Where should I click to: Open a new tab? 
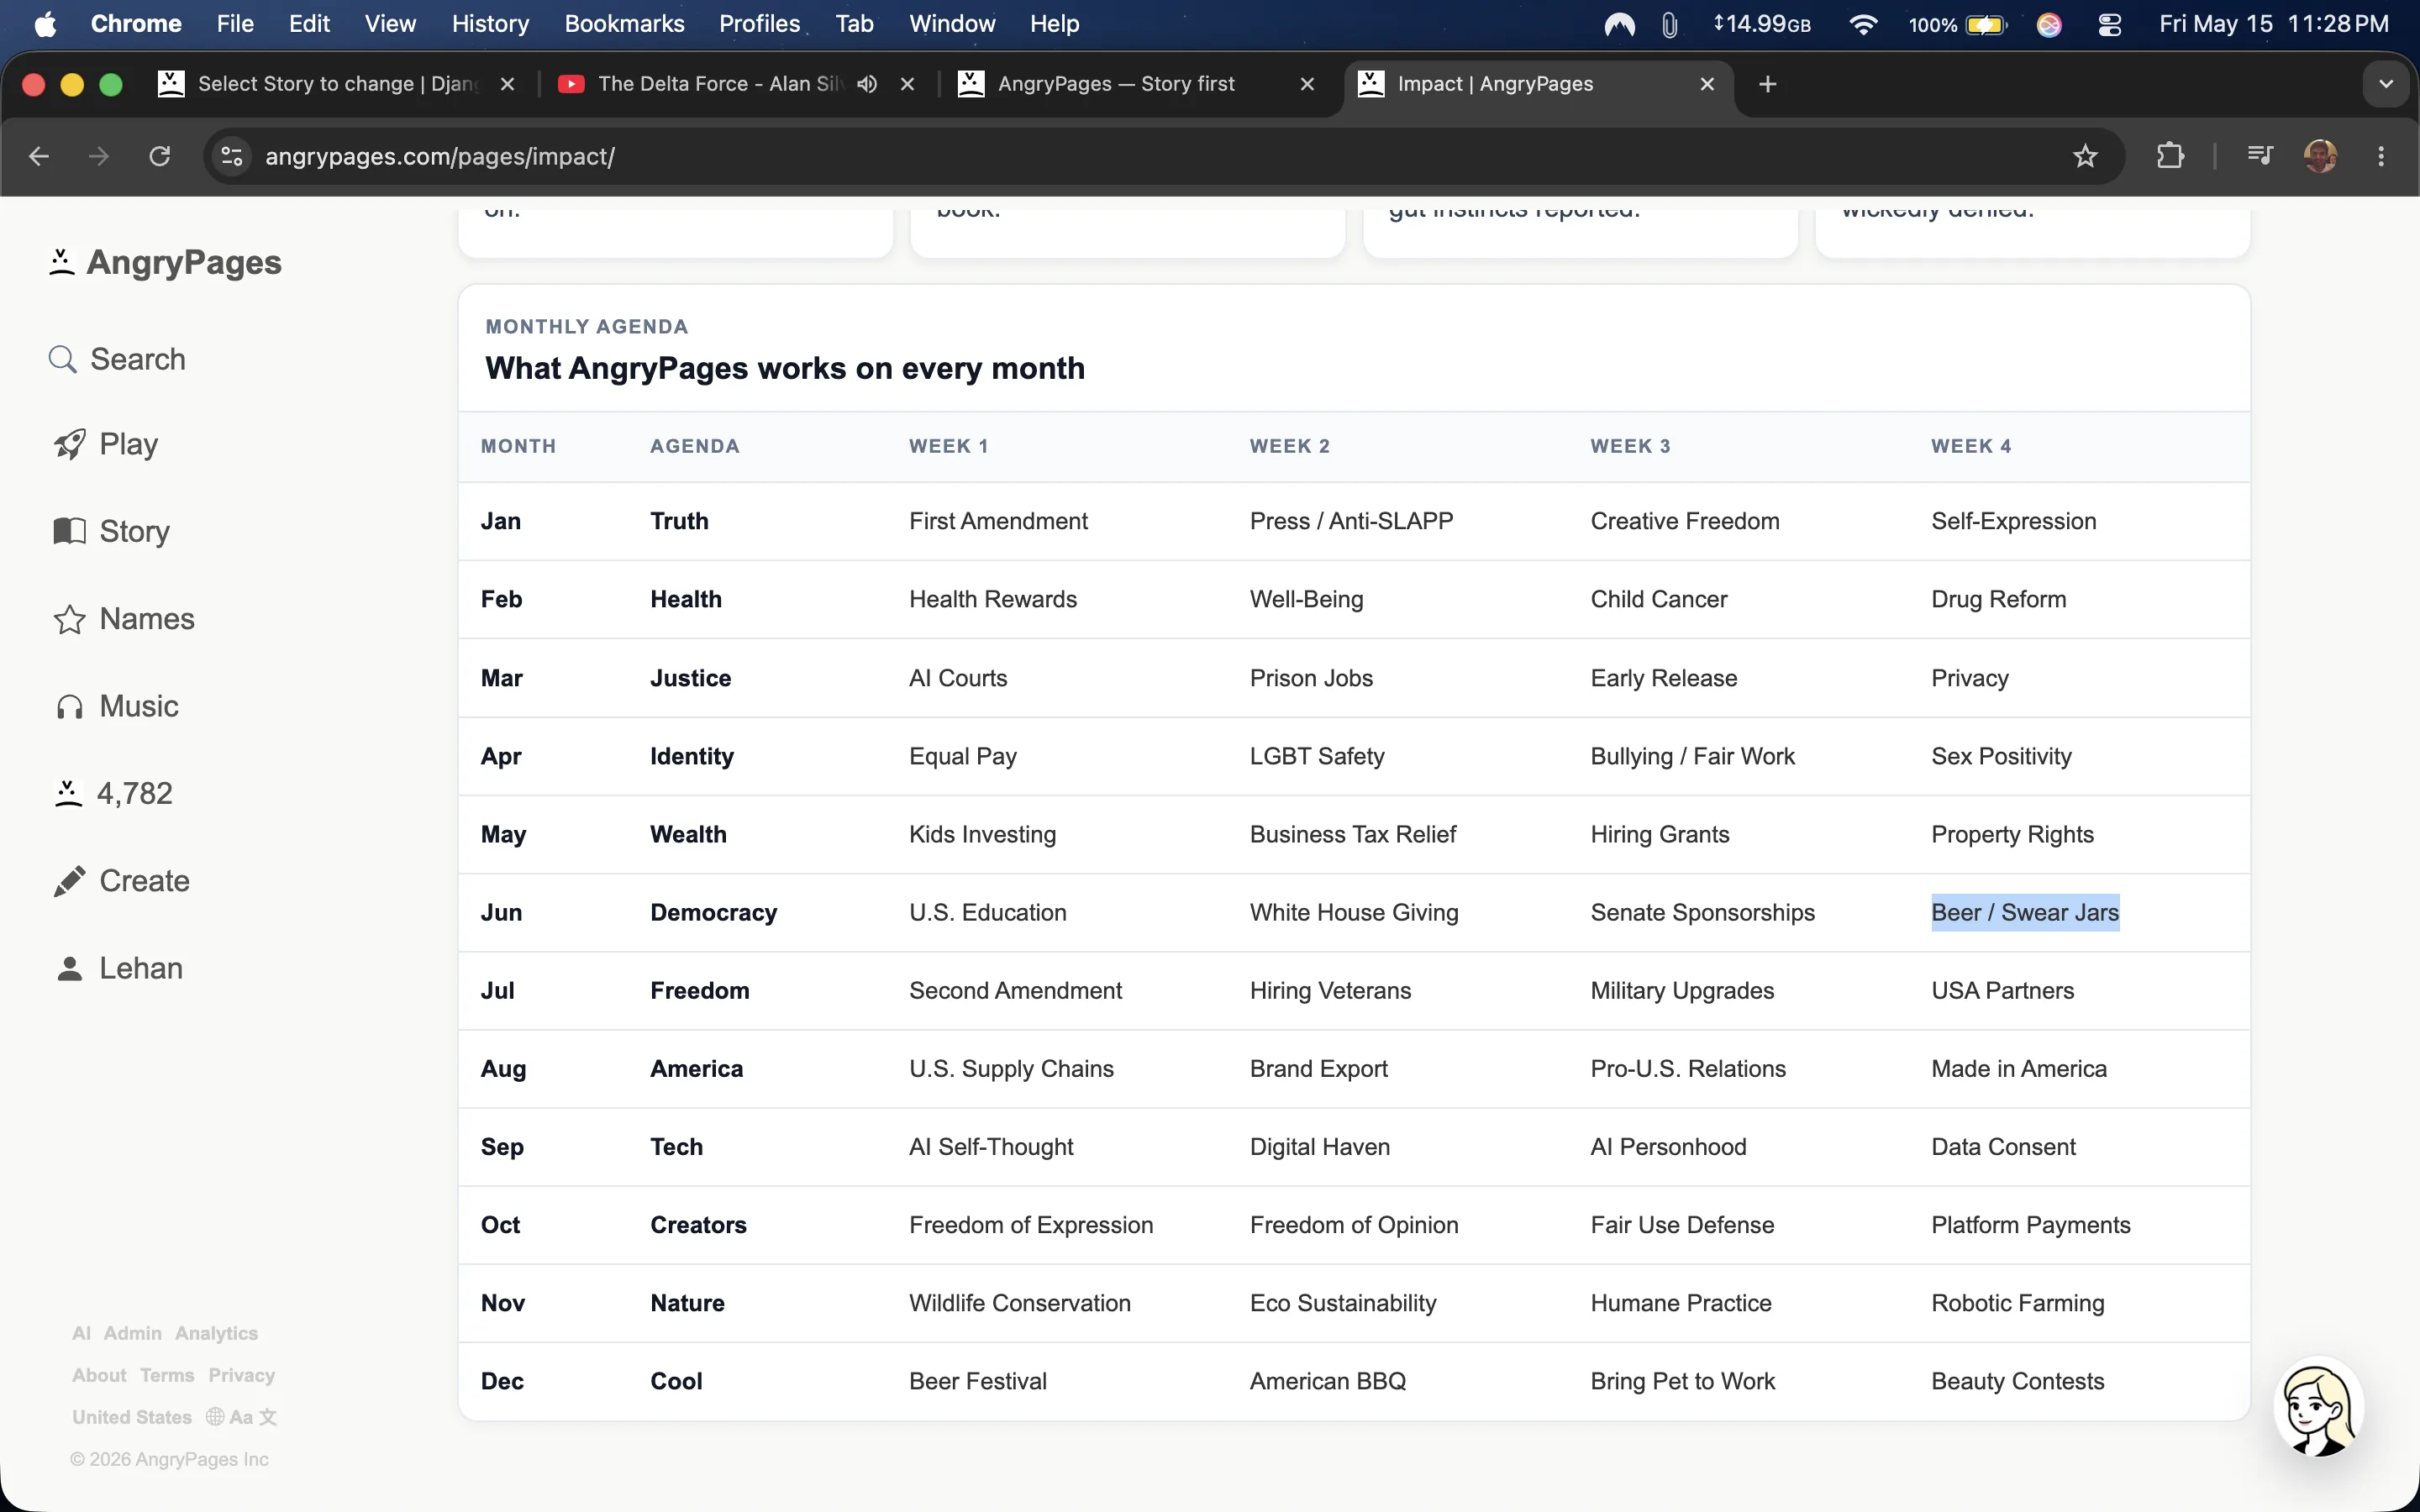[1768, 84]
